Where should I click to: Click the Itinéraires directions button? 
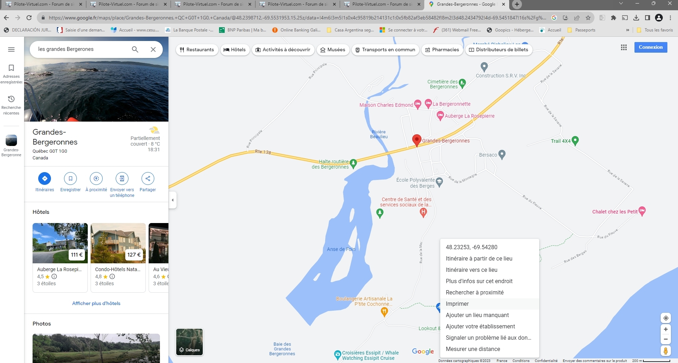coord(45,178)
